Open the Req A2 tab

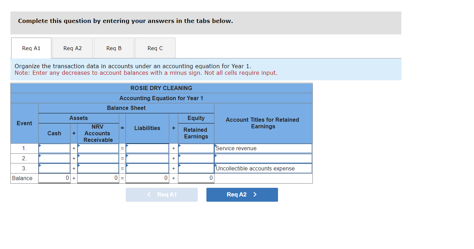73,48
